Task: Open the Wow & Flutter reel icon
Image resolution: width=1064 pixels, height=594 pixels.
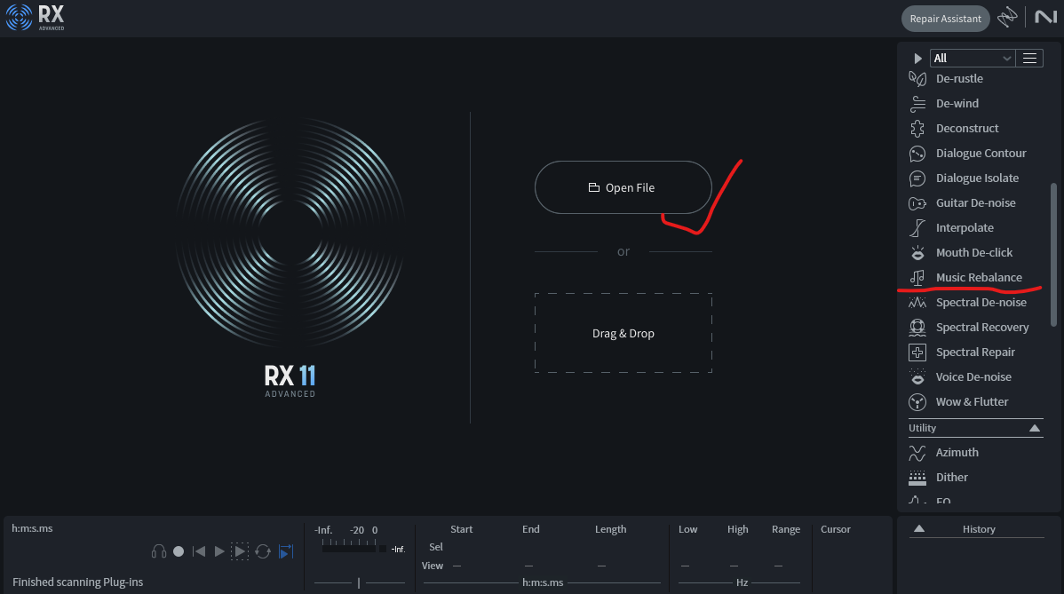Action: 917,402
